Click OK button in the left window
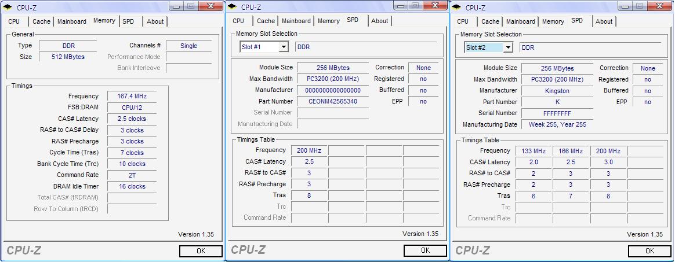675x262 pixels. [201, 251]
